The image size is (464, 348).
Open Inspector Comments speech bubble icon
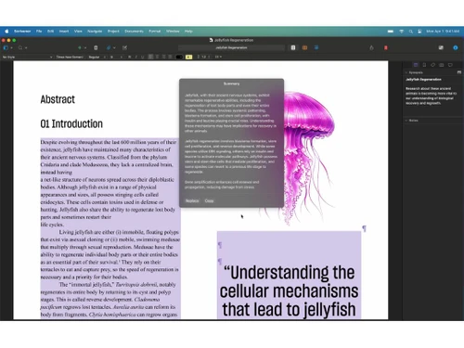450,65
